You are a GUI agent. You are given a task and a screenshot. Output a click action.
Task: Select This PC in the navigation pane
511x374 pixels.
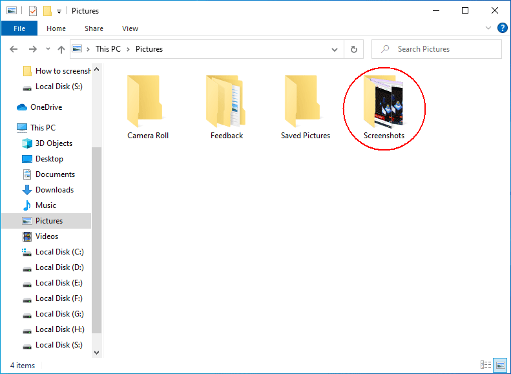(x=36, y=128)
